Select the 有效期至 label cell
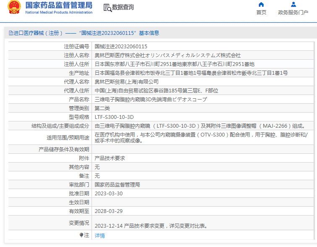The height and width of the screenshot is (247, 317). coord(79,211)
